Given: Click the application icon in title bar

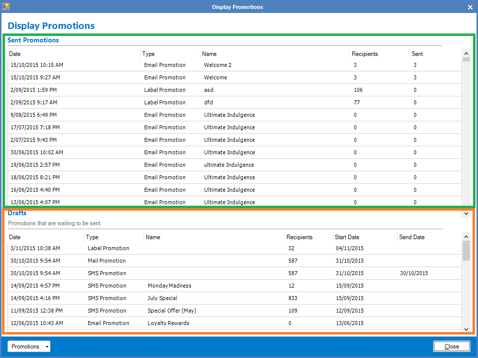Looking at the screenshot, I should coord(6,7).
